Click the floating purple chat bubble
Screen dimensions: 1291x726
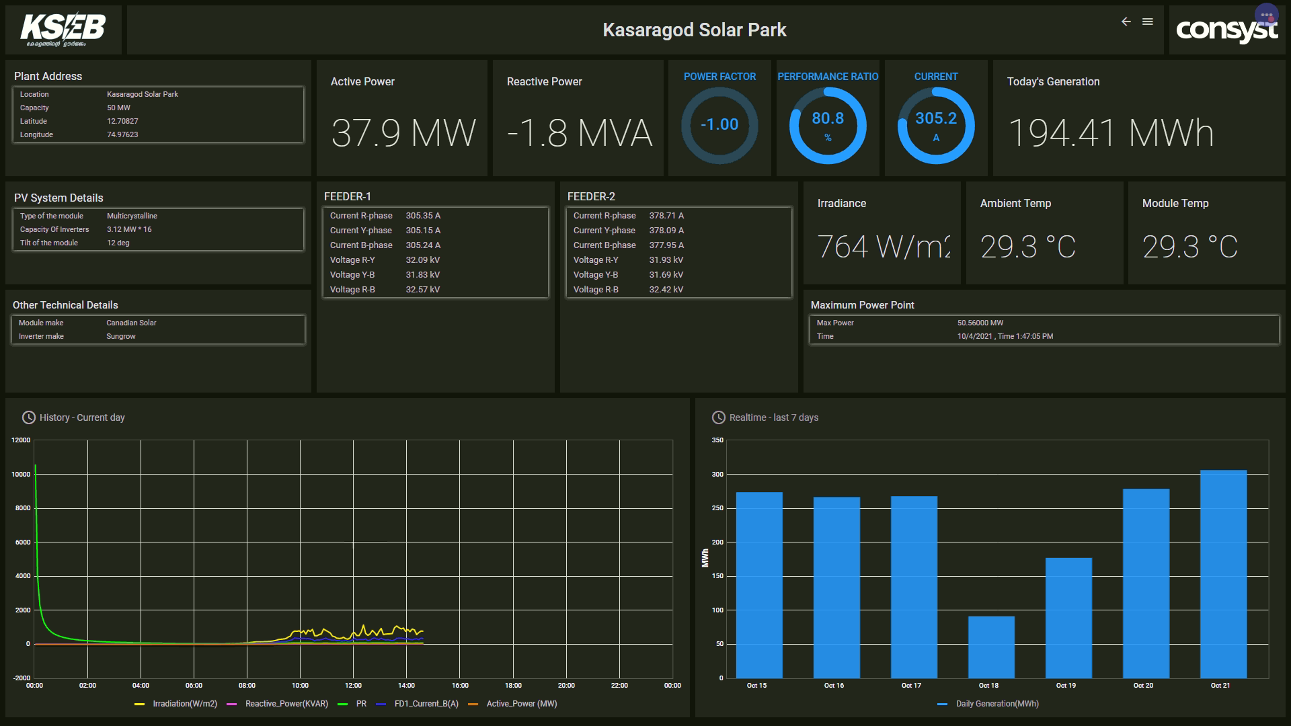coord(1266,15)
